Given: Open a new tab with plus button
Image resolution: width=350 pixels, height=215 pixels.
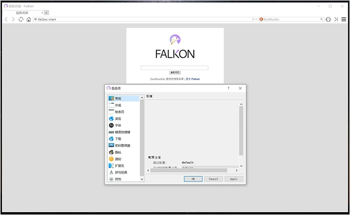Looking at the screenshot, I should click(x=46, y=13).
